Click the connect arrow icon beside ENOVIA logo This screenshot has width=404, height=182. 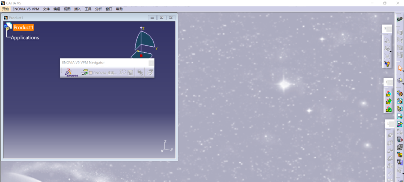pos(84,73)
